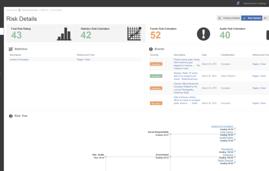Select the Risk Details tab
This screenshot has width=269, height=171.
coord(251,18)
